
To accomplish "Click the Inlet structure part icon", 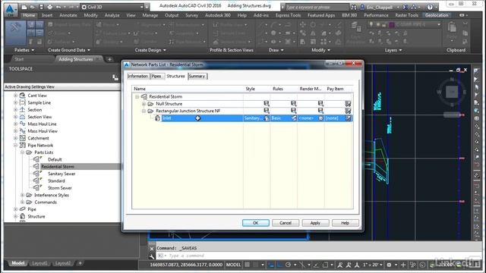I will [x=157, y=118].
